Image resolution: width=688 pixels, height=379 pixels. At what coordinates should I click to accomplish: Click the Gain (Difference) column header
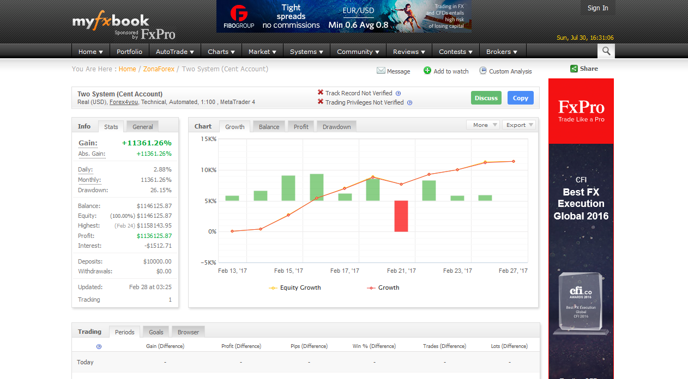point(165,346)
